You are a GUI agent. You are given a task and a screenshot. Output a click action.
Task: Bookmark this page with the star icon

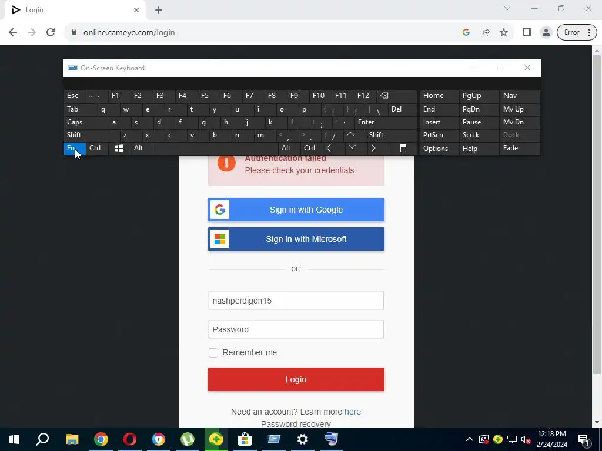tap(504, 33)
